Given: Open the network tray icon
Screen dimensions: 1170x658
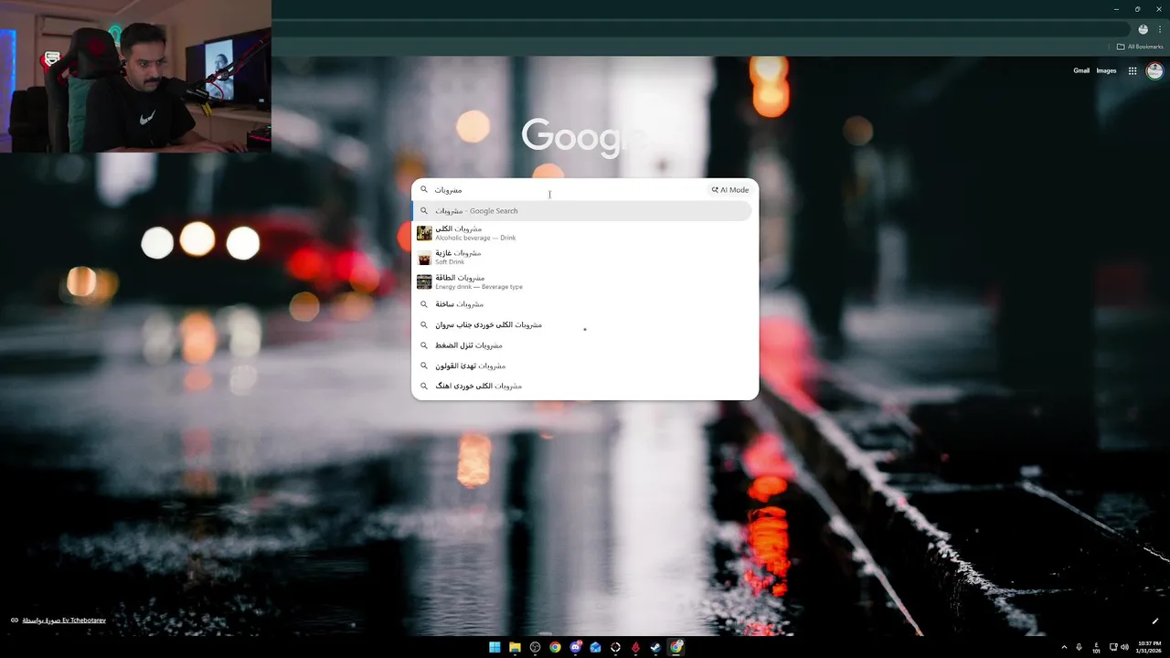Looking at the screenshot, I should click(x=1113, y=647).
